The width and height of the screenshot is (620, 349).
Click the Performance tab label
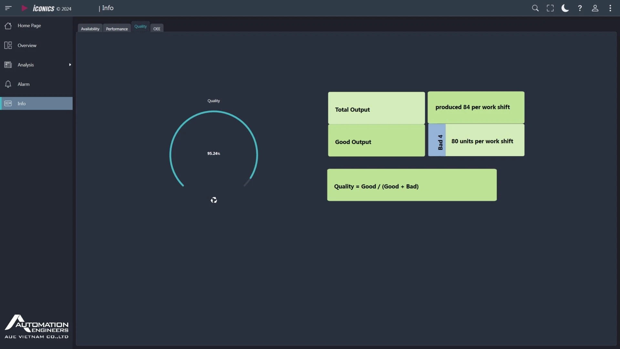pos(116,28)
